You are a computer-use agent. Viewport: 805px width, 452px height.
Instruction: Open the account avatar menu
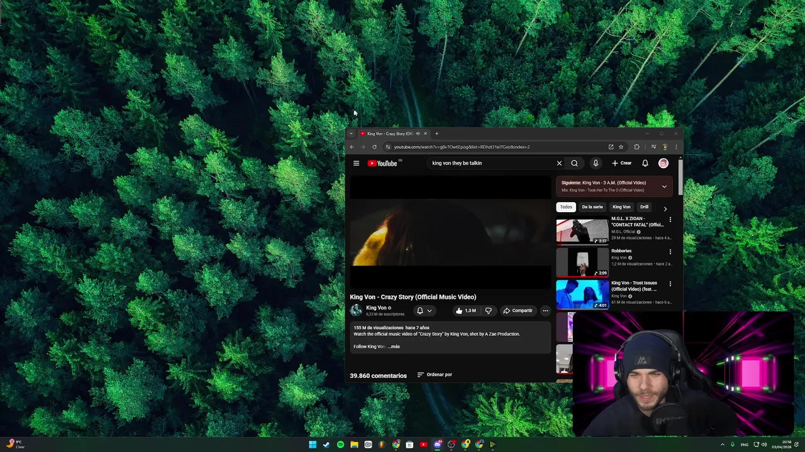pyautogui.click(x=663, y=163)
